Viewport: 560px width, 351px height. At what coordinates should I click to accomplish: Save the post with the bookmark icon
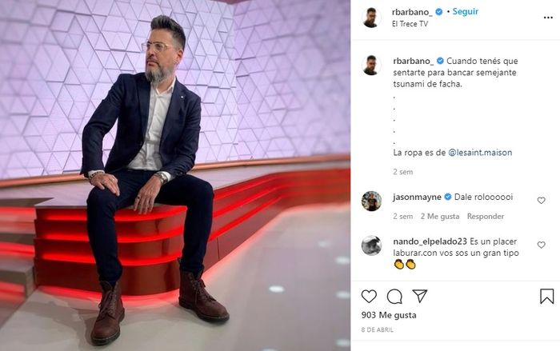546,297
